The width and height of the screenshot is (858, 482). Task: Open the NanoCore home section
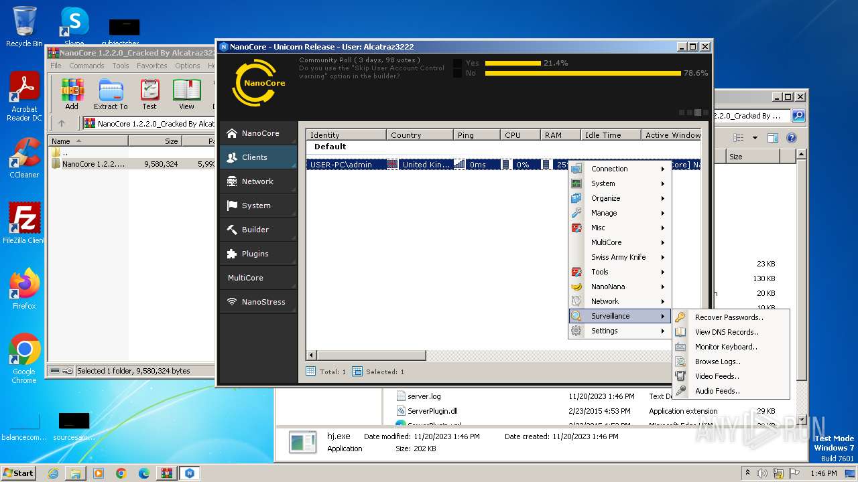point(258,133)
